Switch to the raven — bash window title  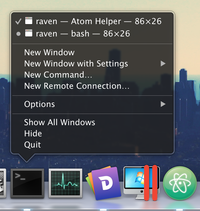(x=83, y=34)
